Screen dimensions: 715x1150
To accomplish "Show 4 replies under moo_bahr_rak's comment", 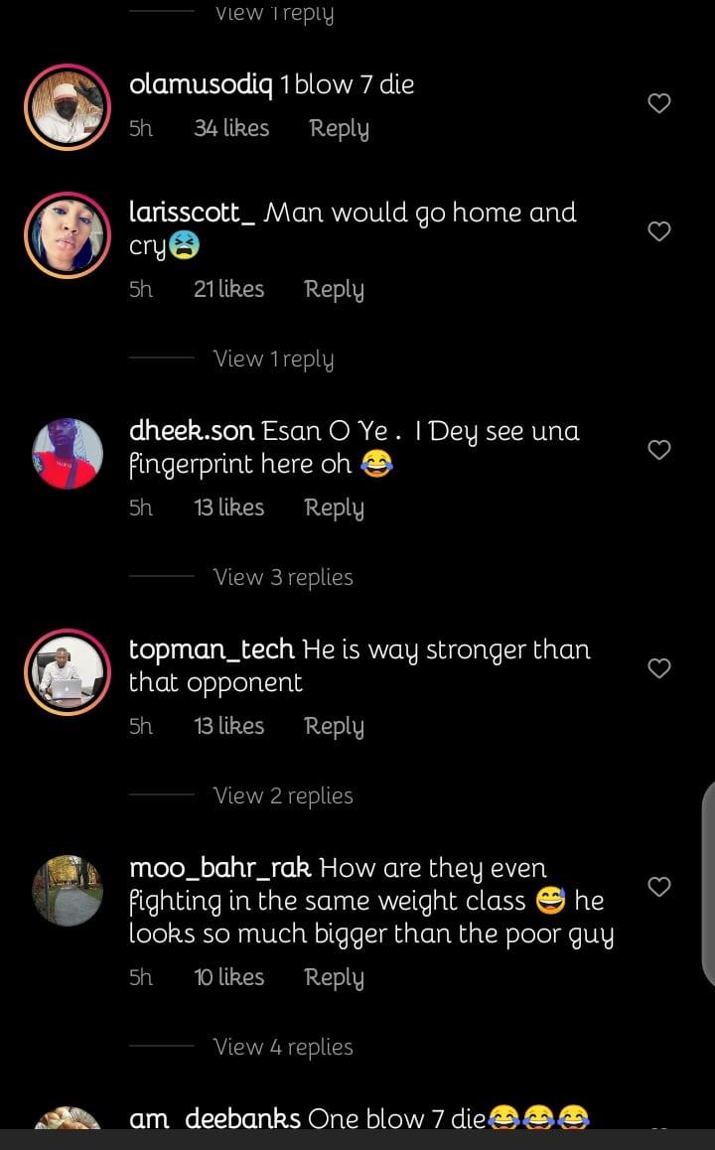I will [283, 1047].
